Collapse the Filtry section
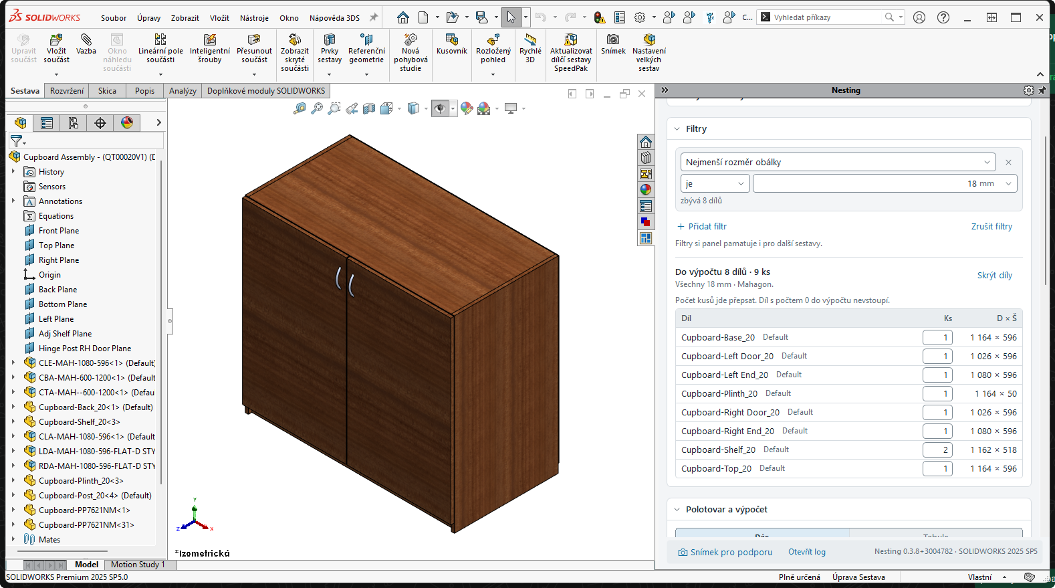The image size is (1055, 588). click(x=677, y=129)
